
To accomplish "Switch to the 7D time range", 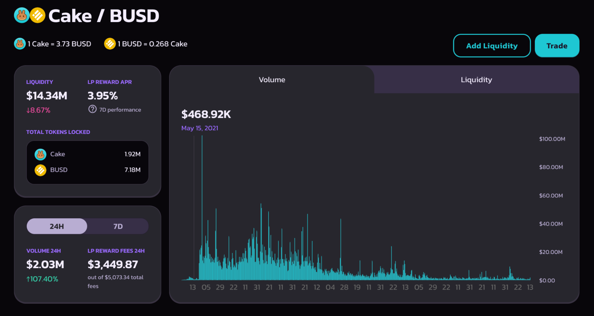I will pyautogui.click(x=118, y=226).
